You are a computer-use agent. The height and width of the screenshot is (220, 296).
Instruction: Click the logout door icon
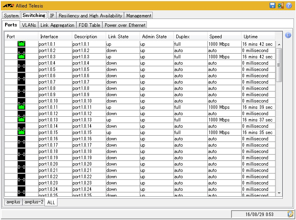280,6
